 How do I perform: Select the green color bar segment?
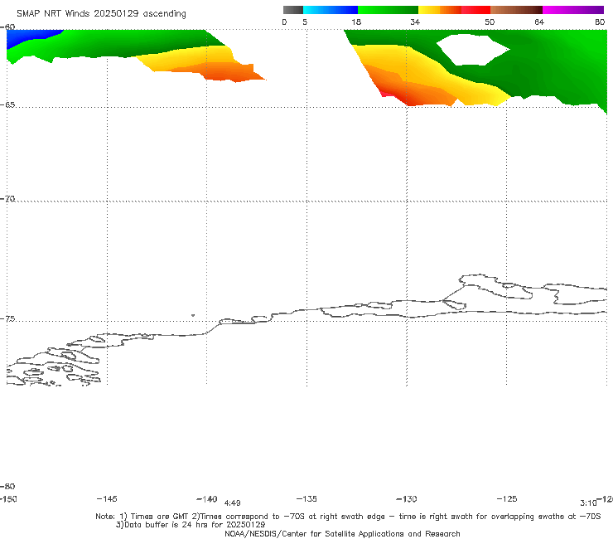click(x=388, y=10)
